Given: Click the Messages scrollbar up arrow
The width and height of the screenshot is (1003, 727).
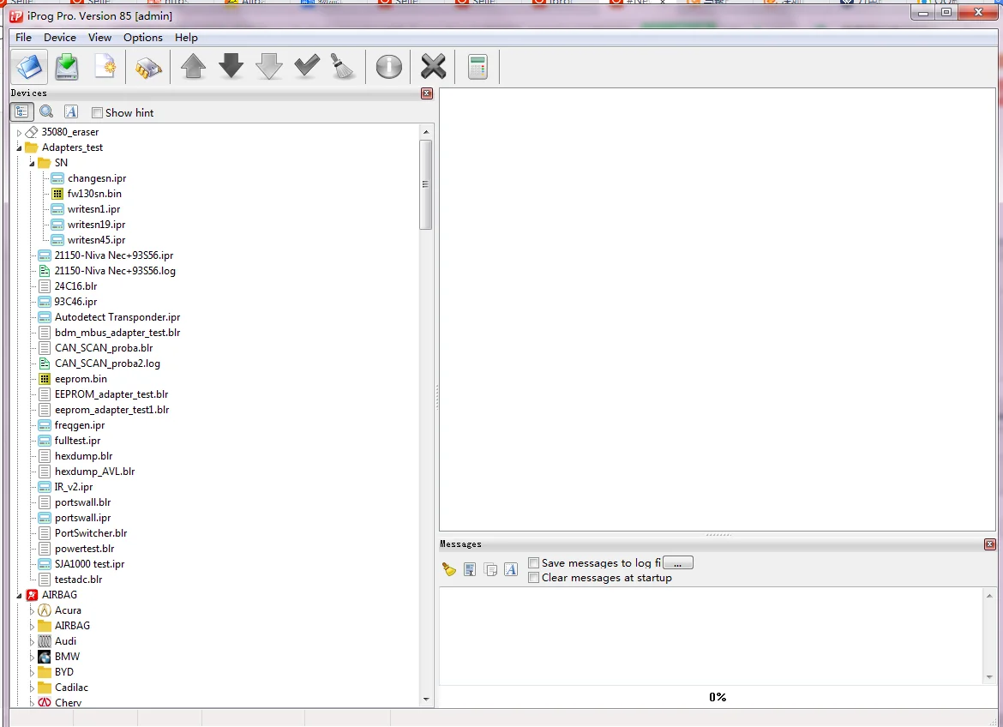Looking at the screenshot, I should (989, 596).
